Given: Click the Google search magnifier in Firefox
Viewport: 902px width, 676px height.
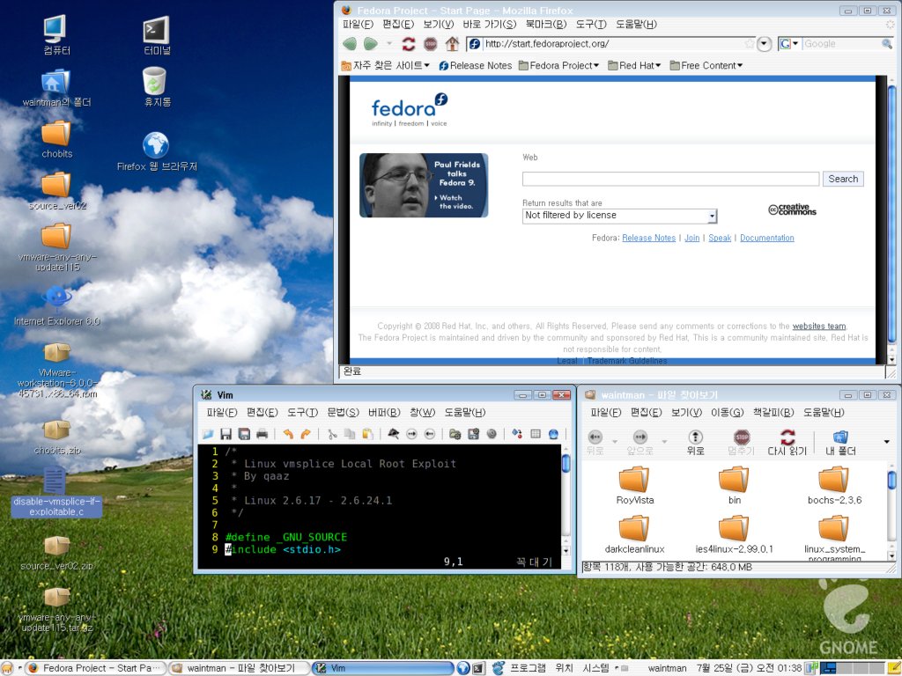Looking at the screenshot, I should pyautogui.click(x=886, y=44).
